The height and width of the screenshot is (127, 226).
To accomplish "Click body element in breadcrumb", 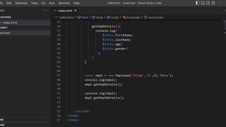I will point(100,17).
